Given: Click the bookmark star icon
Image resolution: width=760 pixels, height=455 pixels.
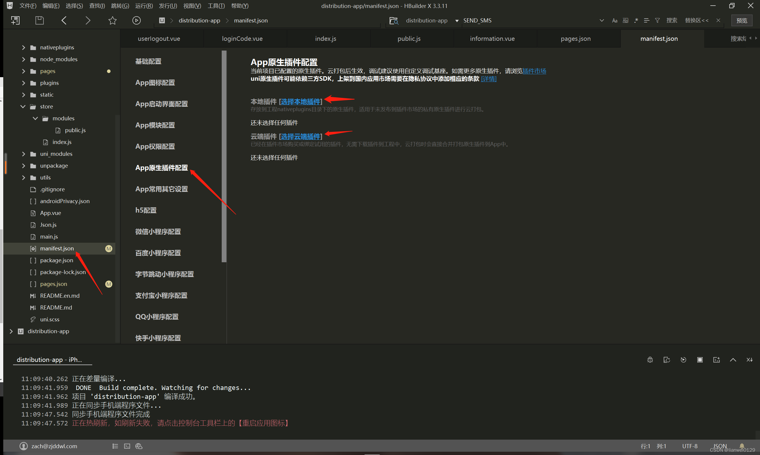Looking at the screenshot, I should point(113,20).
